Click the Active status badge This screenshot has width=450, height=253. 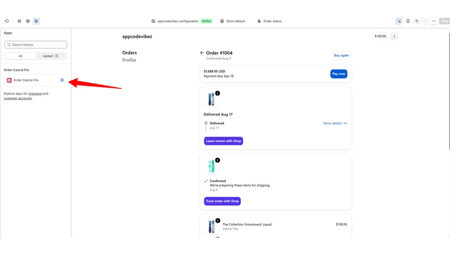(206, 21)
